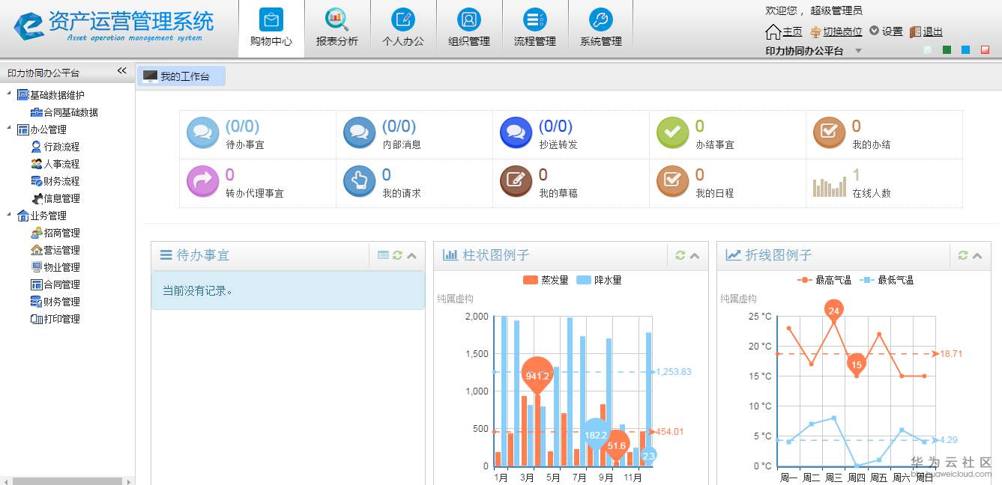
Task: Choose the green theme swatch
Action: coord(947,50)
